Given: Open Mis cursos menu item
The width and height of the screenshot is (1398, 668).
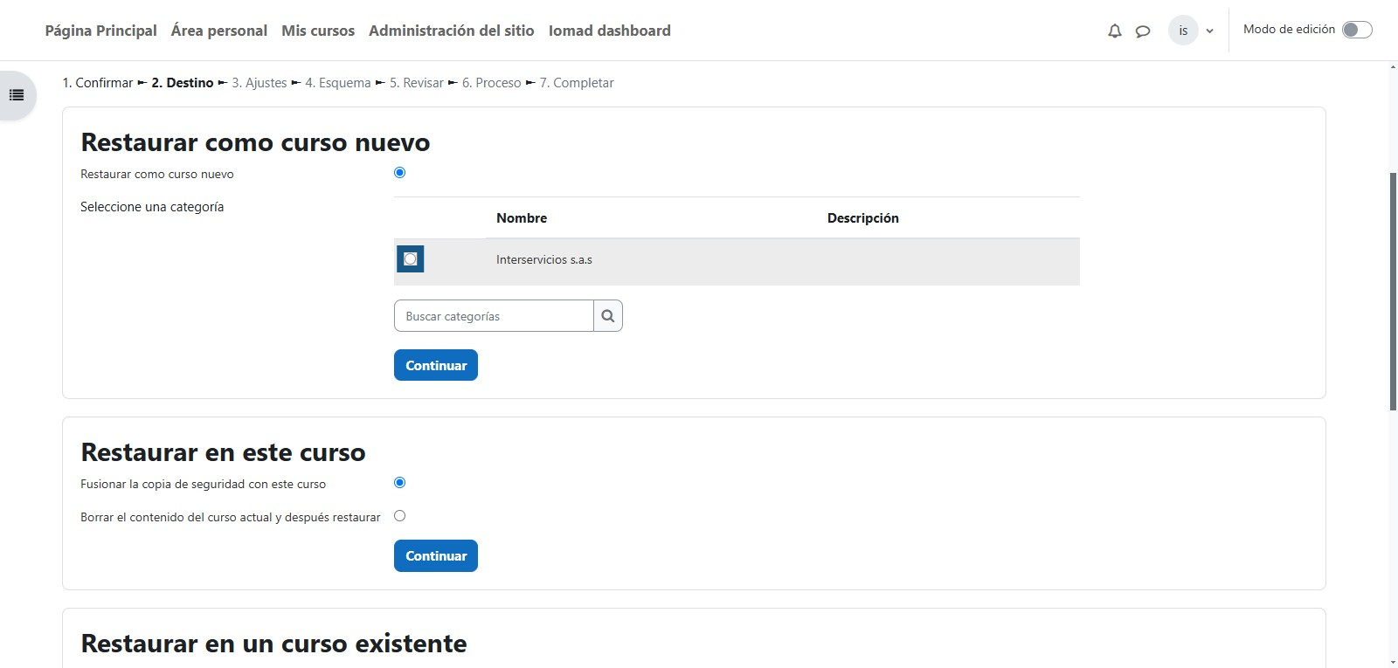Looking at the screenshot, I should pyautogui.click(x=318, y=31).
